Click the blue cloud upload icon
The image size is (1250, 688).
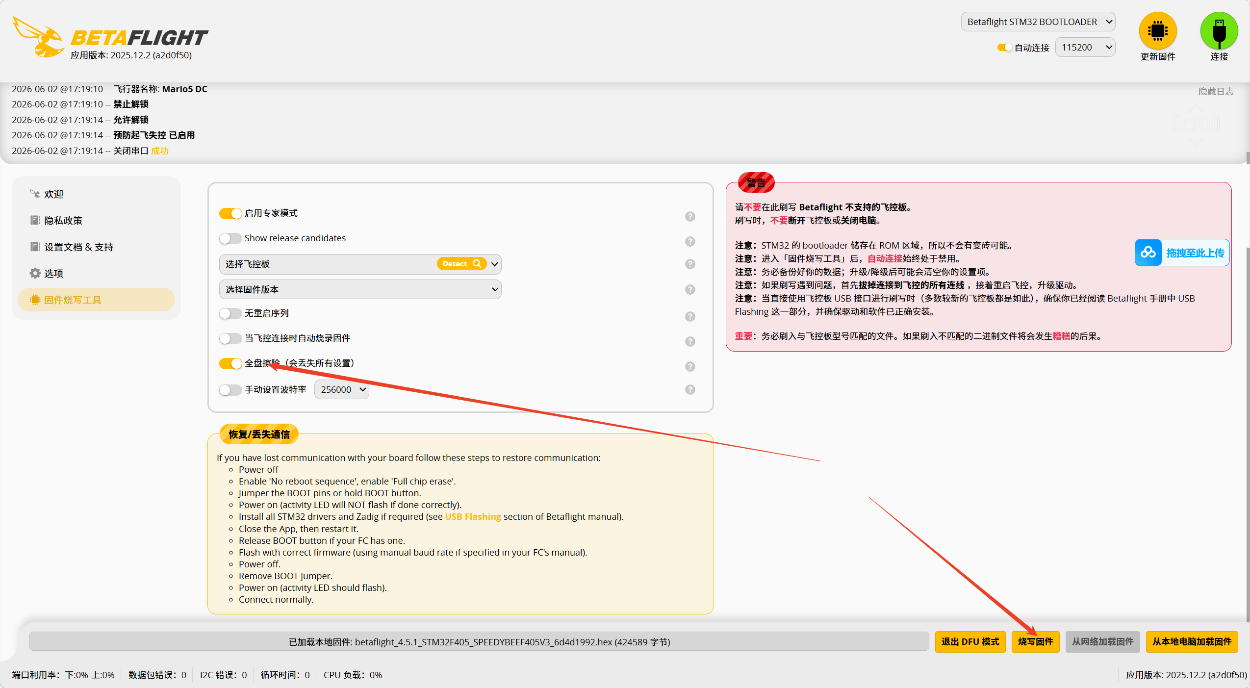(x=1148, y=253)
